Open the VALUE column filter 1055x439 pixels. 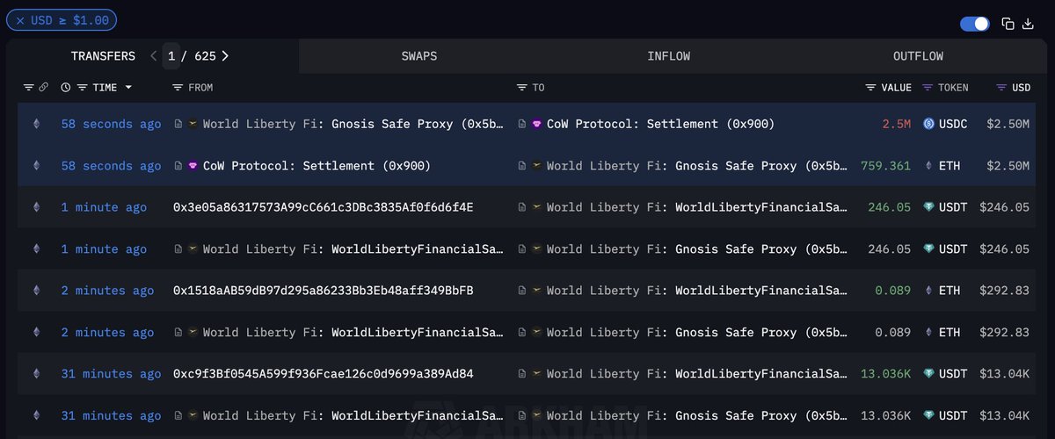[871, 87]
